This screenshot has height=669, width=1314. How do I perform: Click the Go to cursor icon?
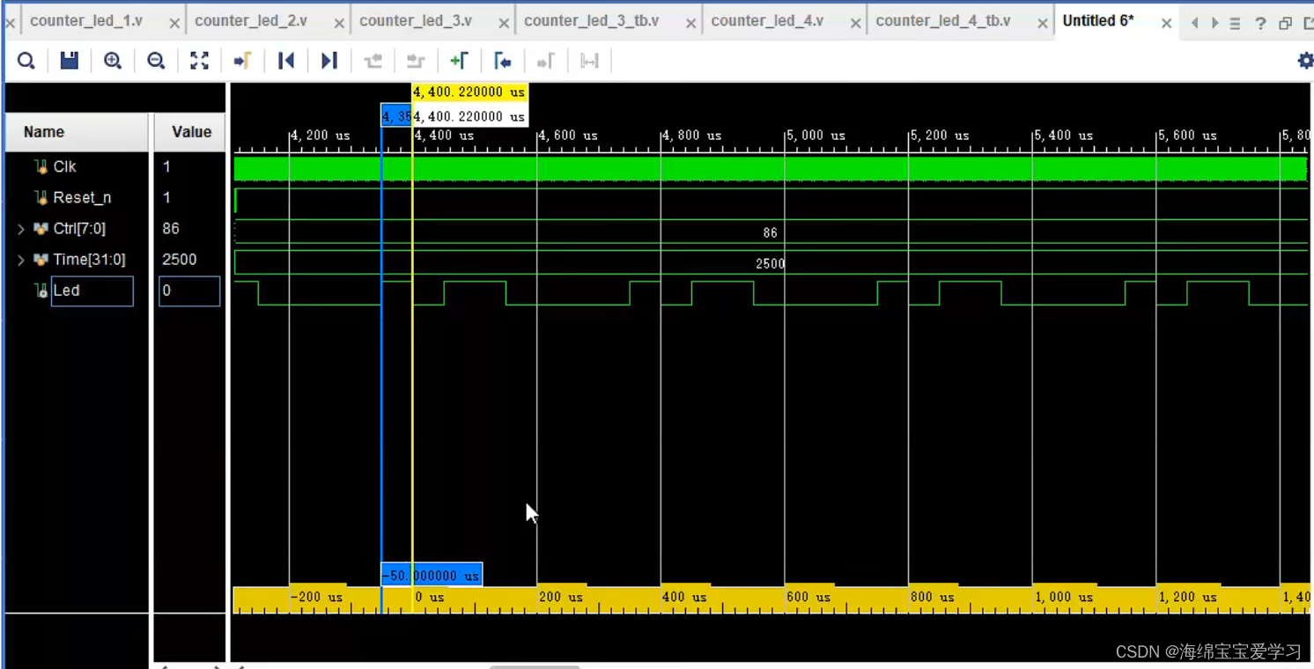pos(242,61)
